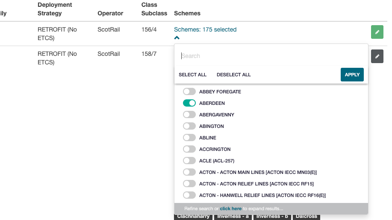Turn on the ABERGAVENNY toggle

tap(189, 115)
